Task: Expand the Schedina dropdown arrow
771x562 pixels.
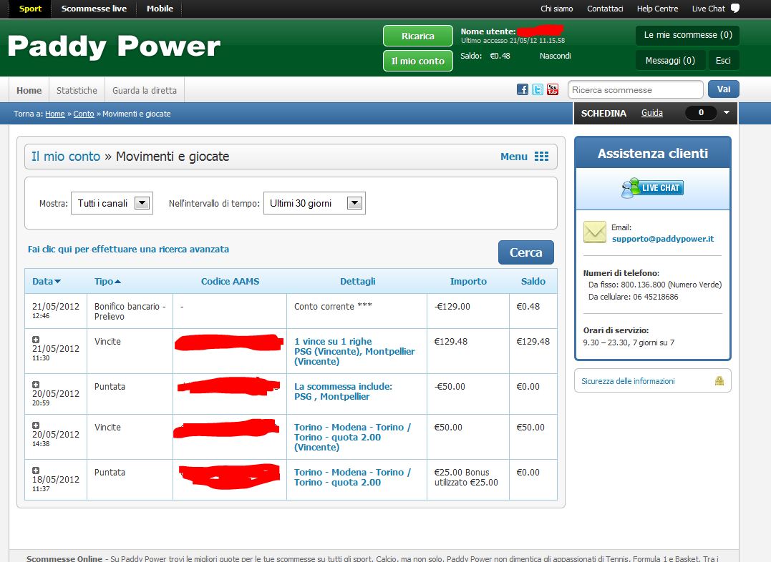Action: click(x=726, y=112)
